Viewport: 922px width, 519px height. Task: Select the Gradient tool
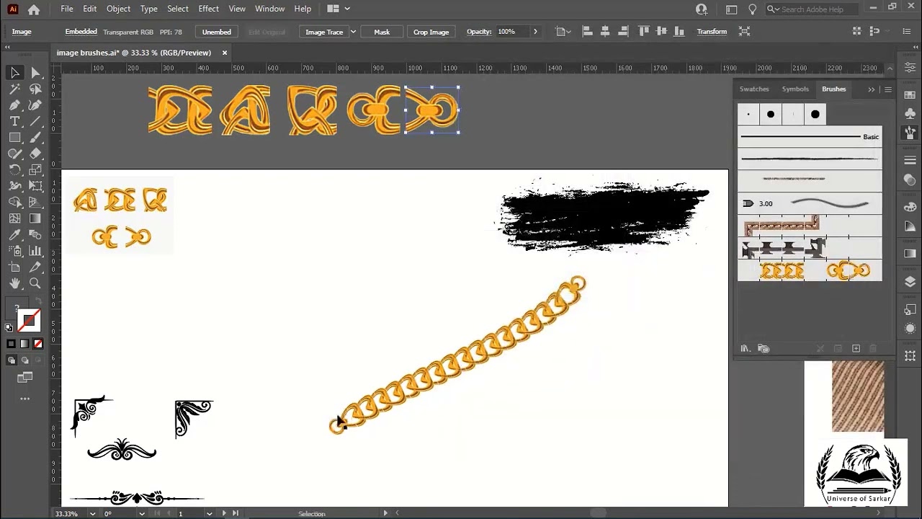click(x=35, y=218)
